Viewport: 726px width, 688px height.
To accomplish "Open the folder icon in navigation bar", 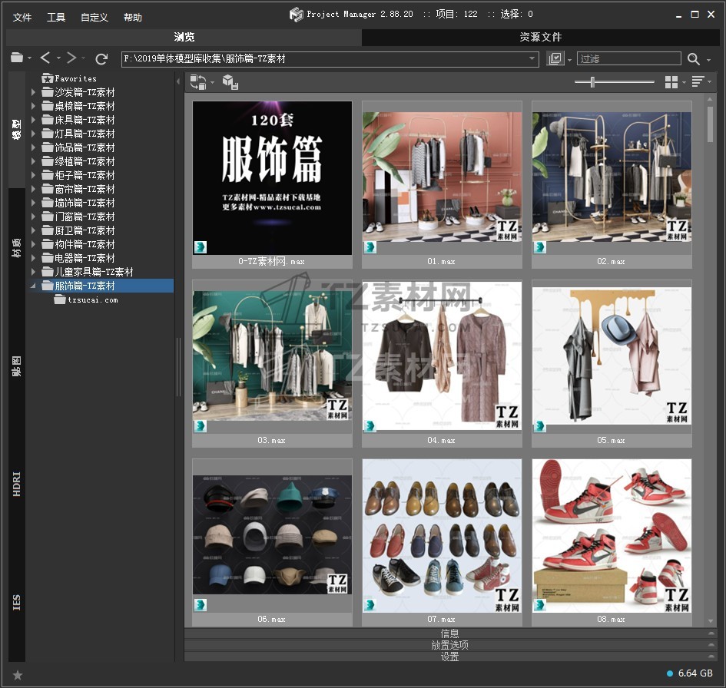I will [x=17, y=58].
